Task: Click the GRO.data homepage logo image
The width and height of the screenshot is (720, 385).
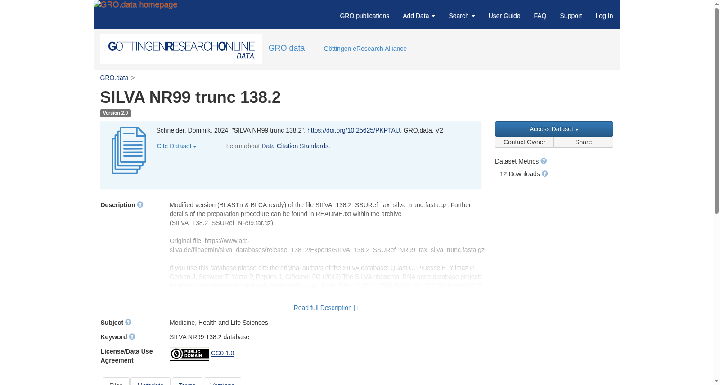Action: coord(135,5)
